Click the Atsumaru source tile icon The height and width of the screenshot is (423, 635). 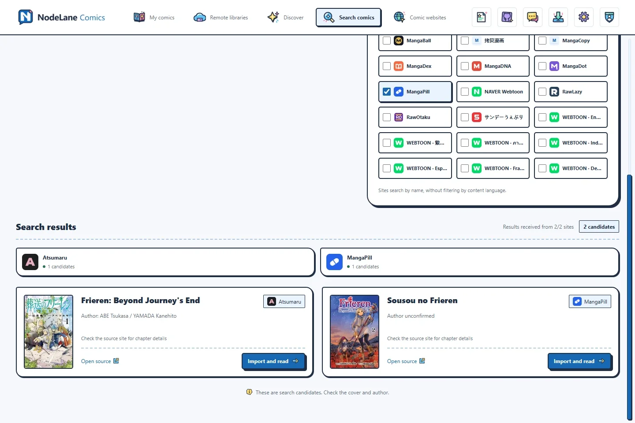coord(30,262)
